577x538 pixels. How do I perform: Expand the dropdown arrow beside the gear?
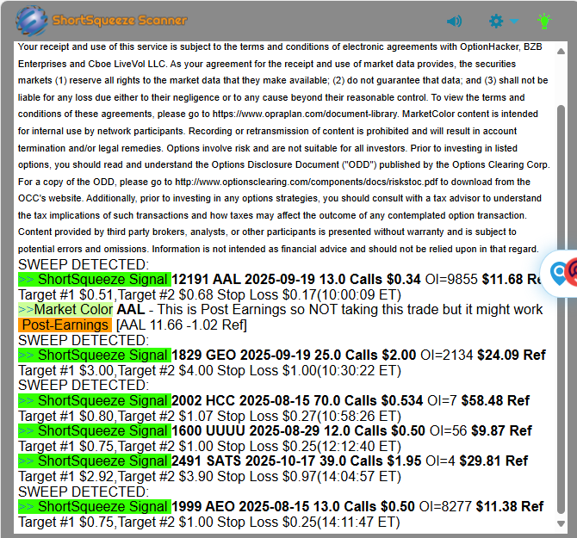coord(514,22)
